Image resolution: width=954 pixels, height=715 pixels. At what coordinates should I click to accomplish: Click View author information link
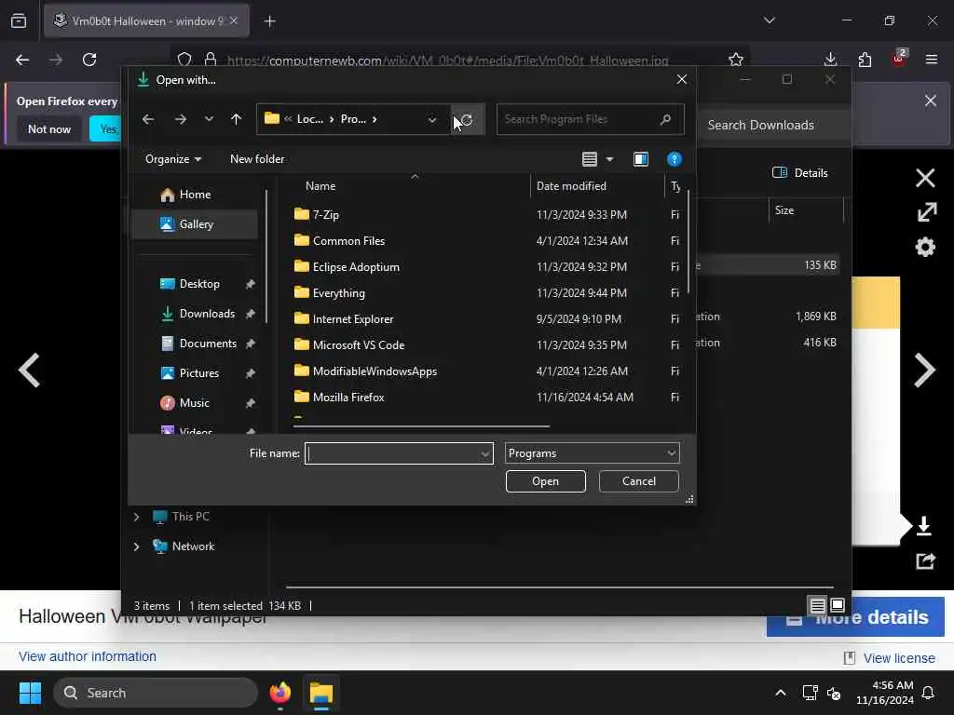[88, 656]
